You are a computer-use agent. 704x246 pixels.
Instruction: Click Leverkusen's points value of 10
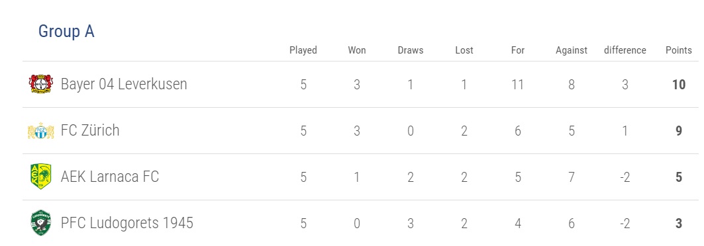point(679,84)
